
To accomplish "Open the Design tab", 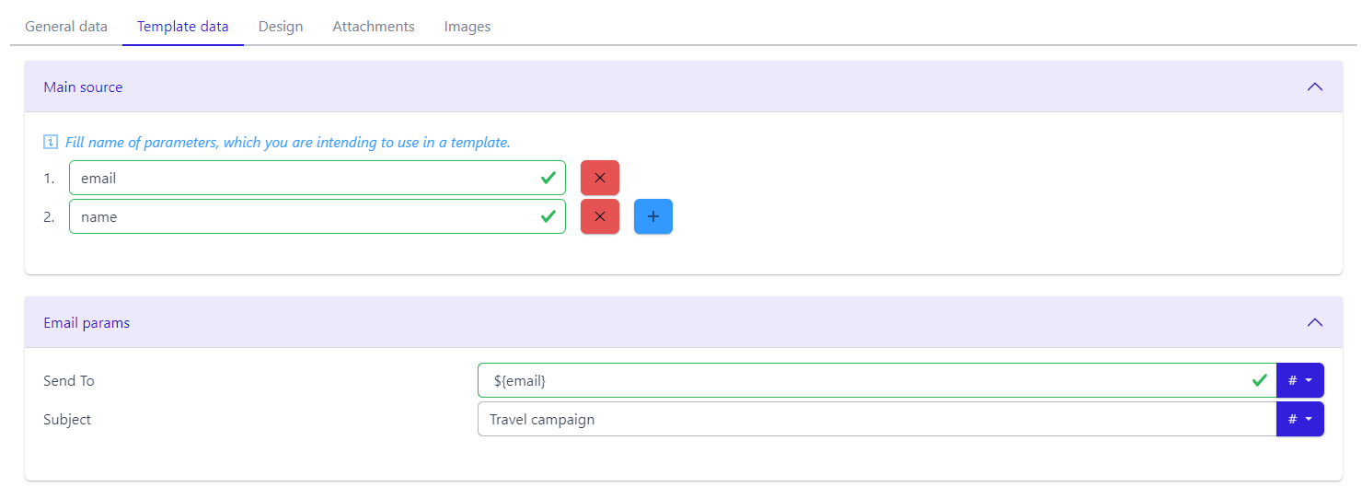I will [281, 27].
